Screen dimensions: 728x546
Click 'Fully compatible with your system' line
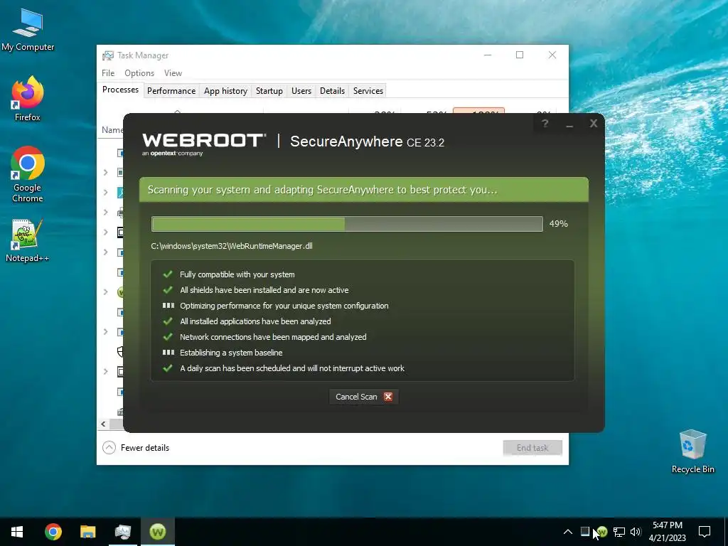point(237,274)
